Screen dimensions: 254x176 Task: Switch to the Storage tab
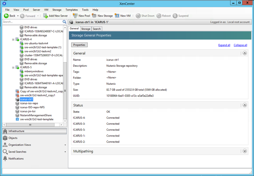[86, 29]
